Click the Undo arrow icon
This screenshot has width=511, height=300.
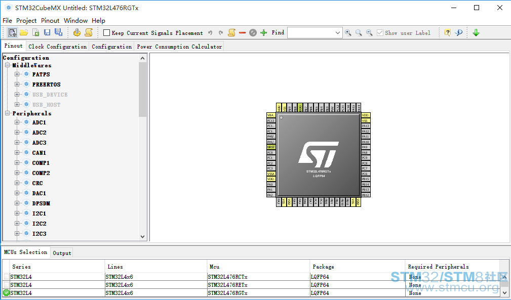tap(210, 32)
